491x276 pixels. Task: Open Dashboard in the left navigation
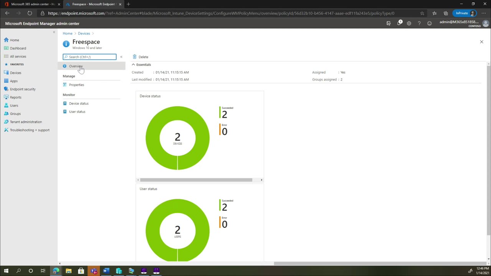click(18, 48)
